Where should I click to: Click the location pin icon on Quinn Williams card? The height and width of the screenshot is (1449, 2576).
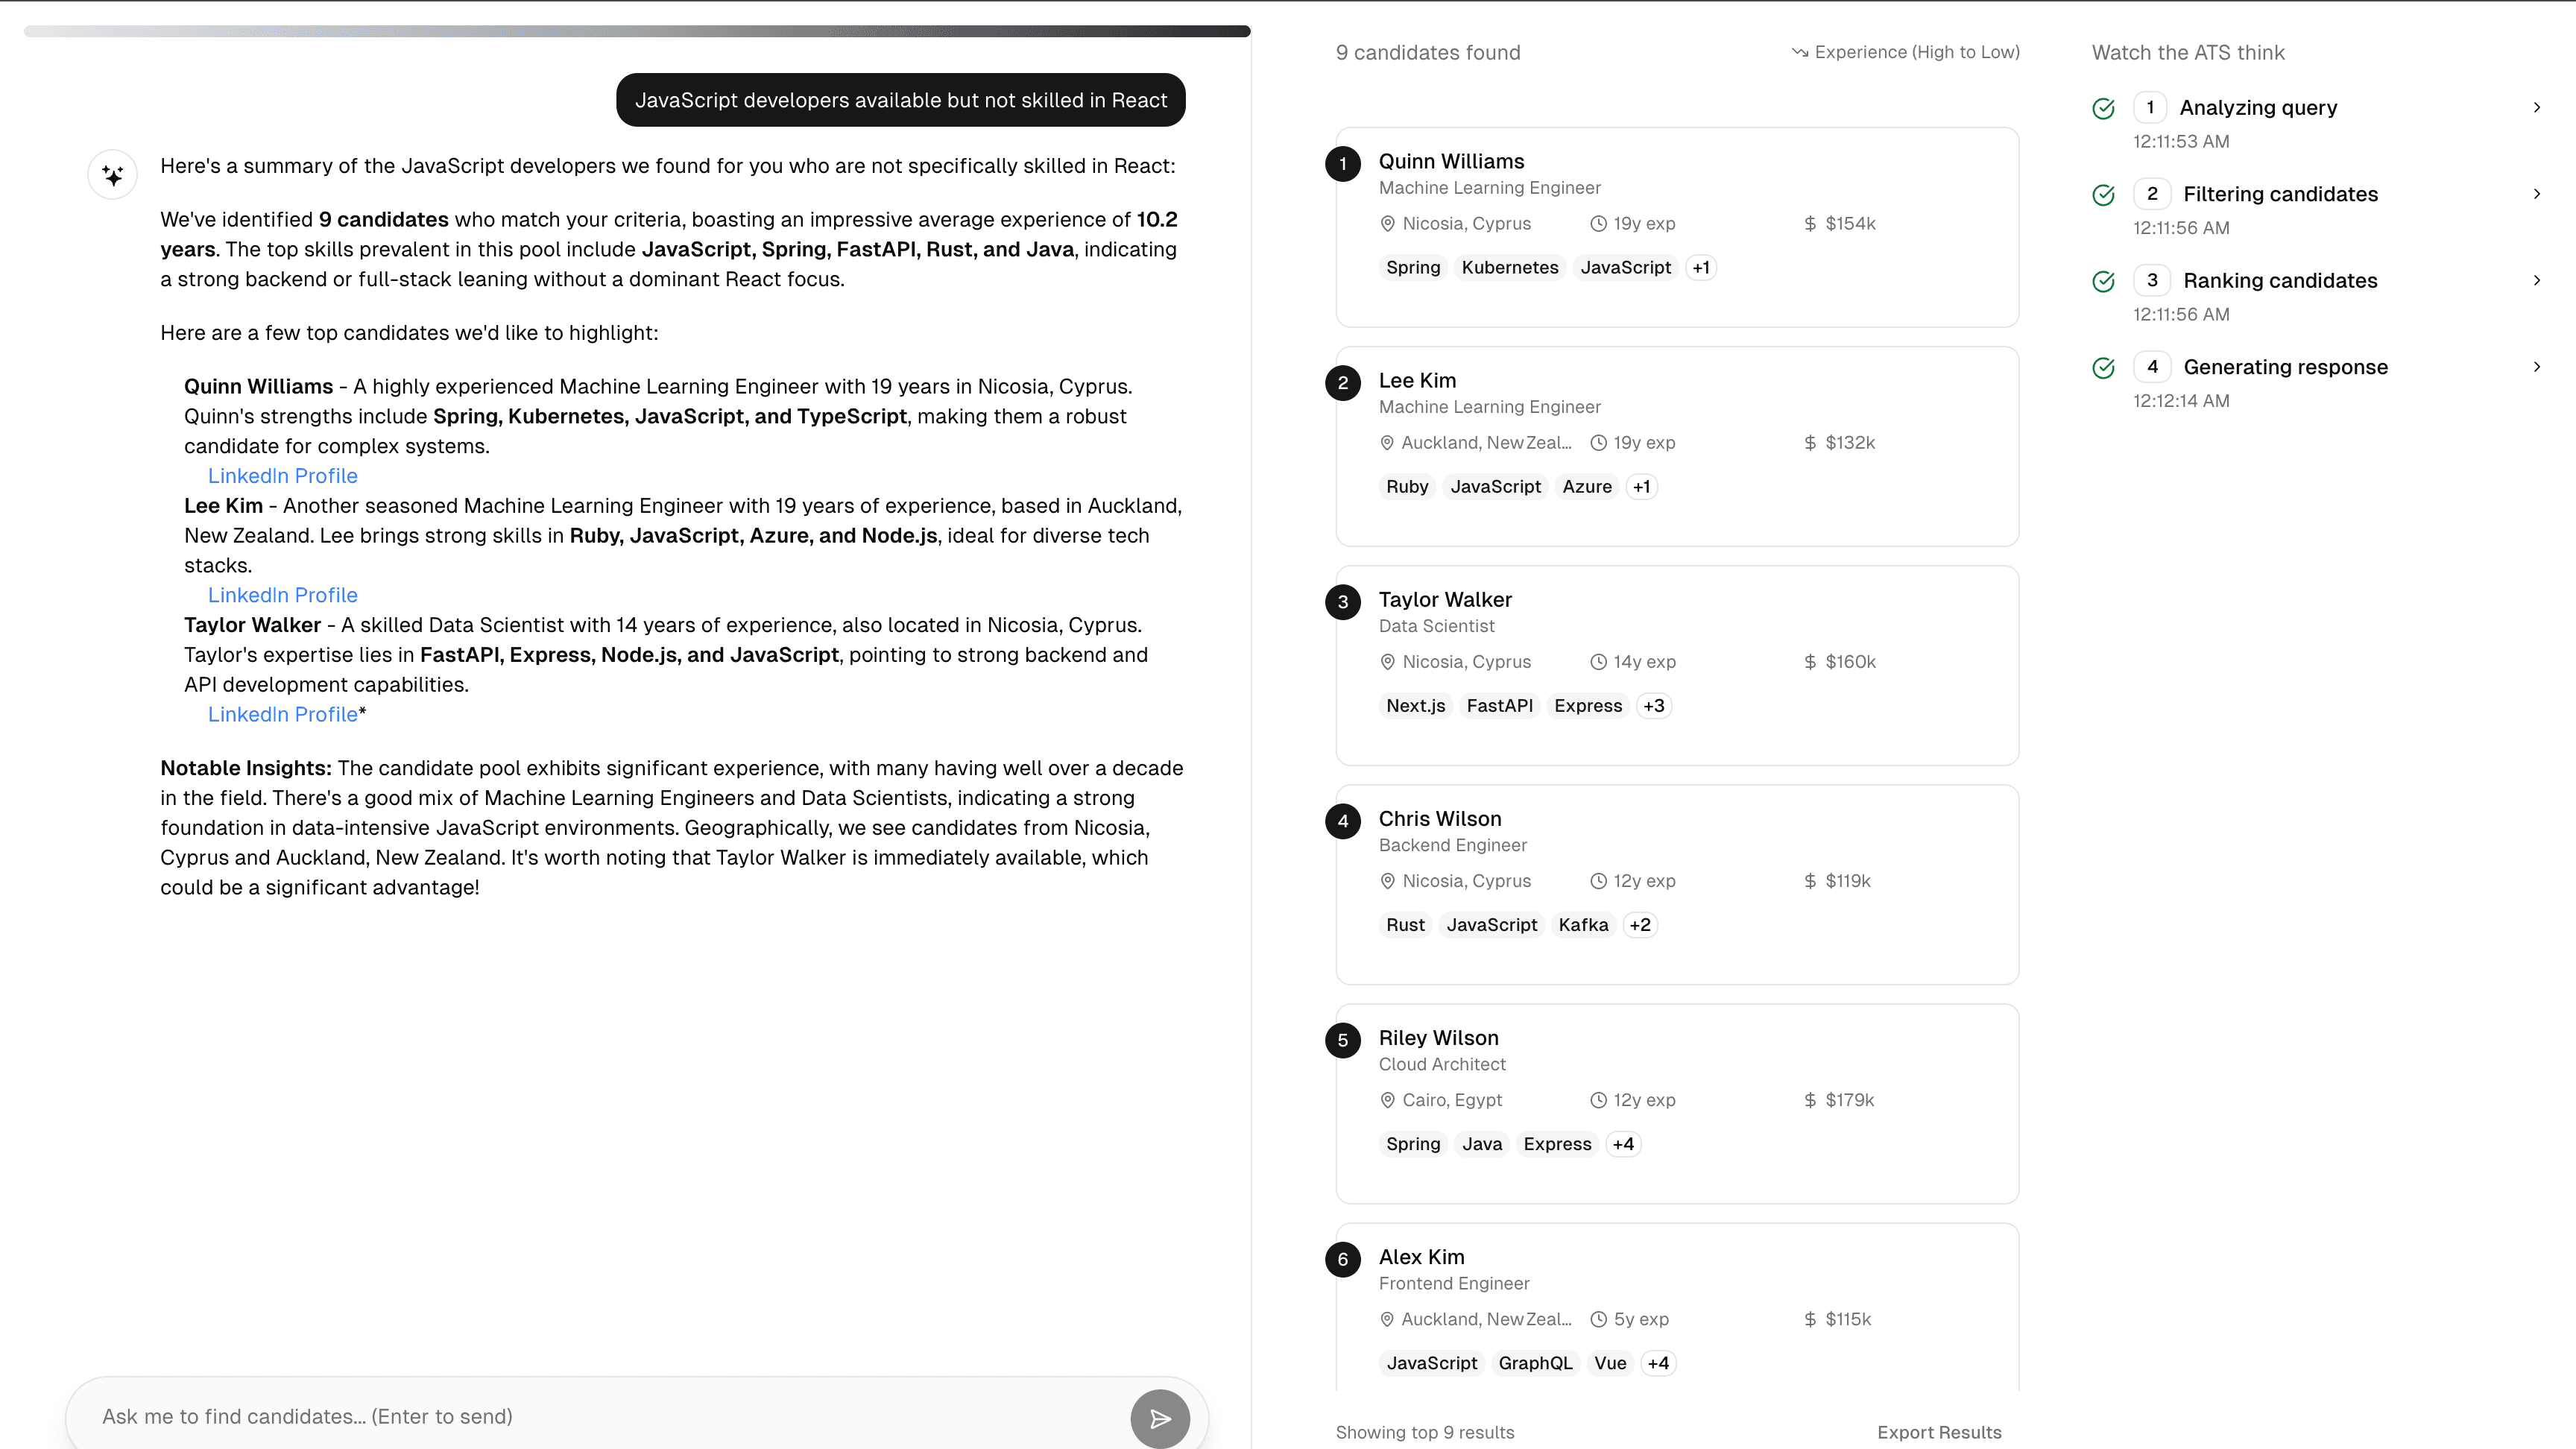[1387, 224]
